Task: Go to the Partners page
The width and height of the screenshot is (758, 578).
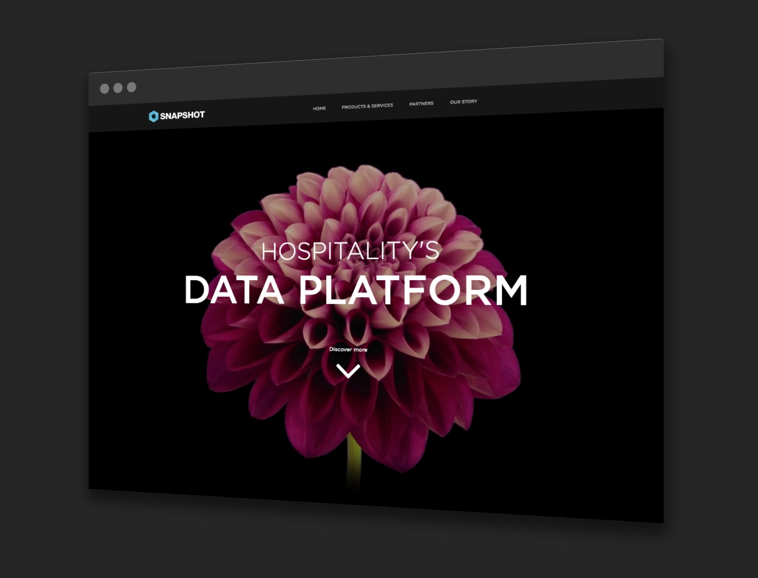Action: coord(421,103)
